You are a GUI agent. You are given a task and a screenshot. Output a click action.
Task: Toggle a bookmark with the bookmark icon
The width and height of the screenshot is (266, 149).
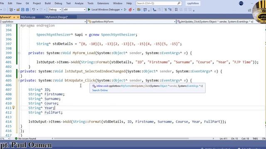tap(176, 10)
